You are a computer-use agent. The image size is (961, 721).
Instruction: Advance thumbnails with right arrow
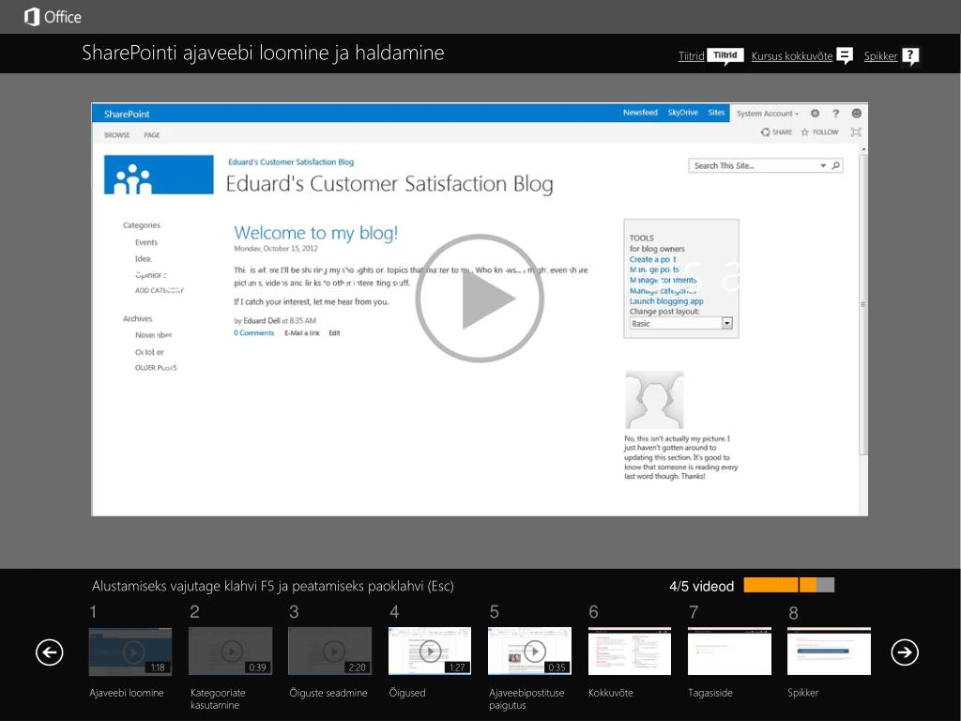click(905, 652)
